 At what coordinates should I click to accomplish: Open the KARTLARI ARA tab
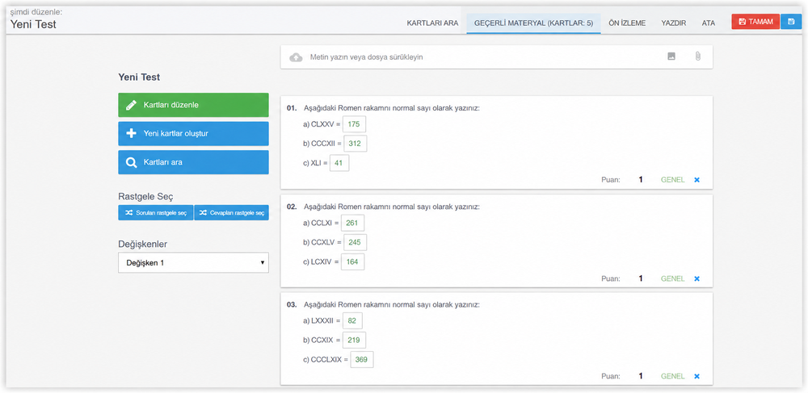[432, 23]
